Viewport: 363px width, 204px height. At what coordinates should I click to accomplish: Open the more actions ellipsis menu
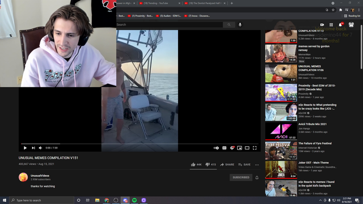click(x=257, y=165)
